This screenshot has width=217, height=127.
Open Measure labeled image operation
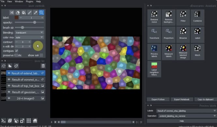point(183,52)
